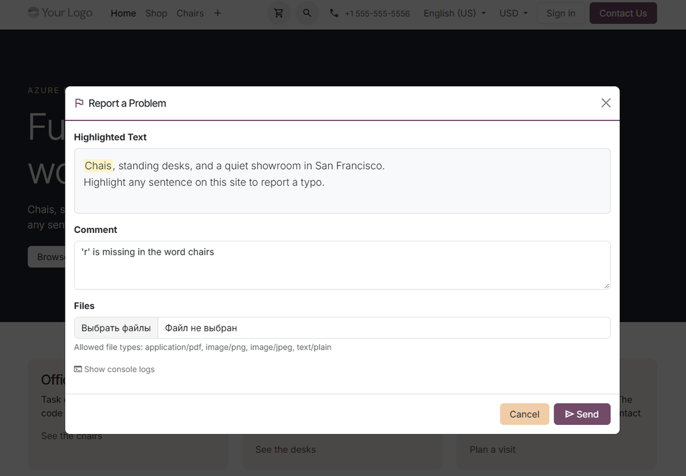Open the shopping cart icon

[279, 13]
